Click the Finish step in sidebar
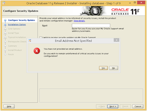The image size is (147, 111). [11, 54]
